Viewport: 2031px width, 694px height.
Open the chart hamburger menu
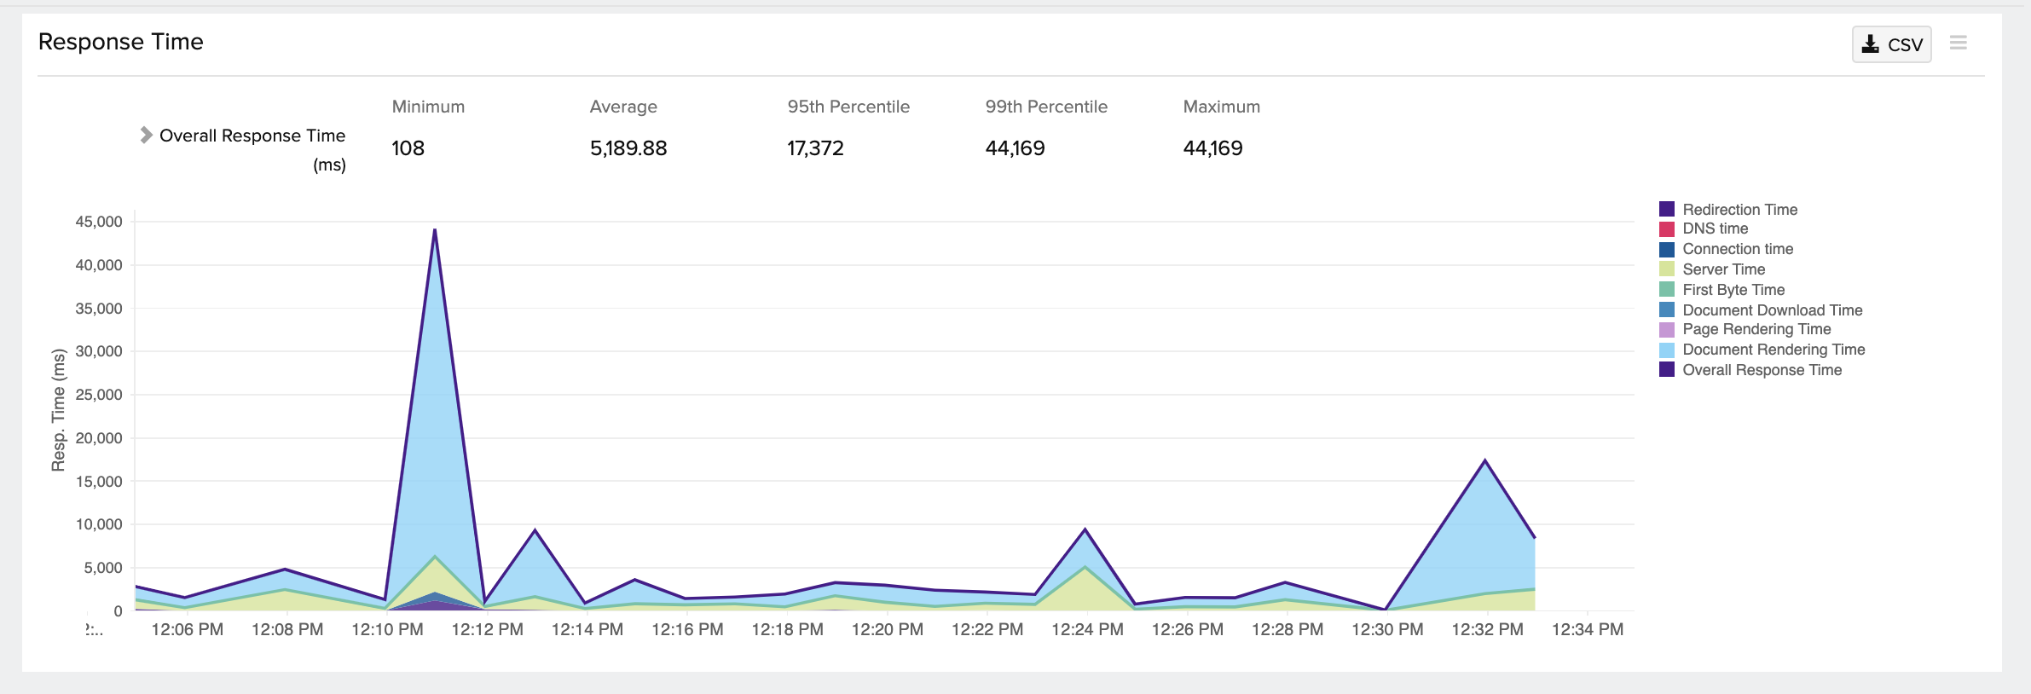click(x=1958, y=43)
